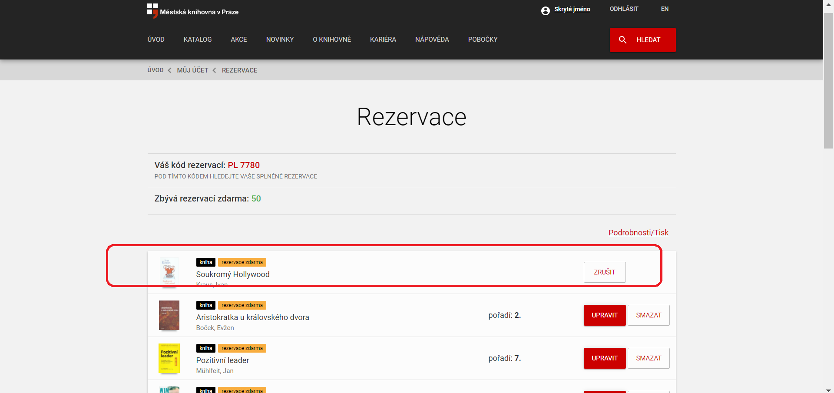
Task: Click the user account avatar icon
Action: [x=545, y=10]
